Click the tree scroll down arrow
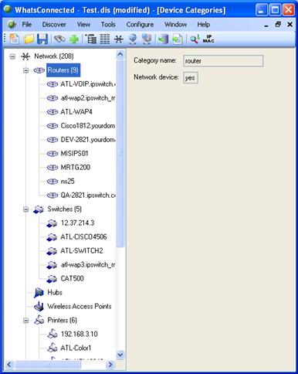298x374 pixels. pos(120,355)
